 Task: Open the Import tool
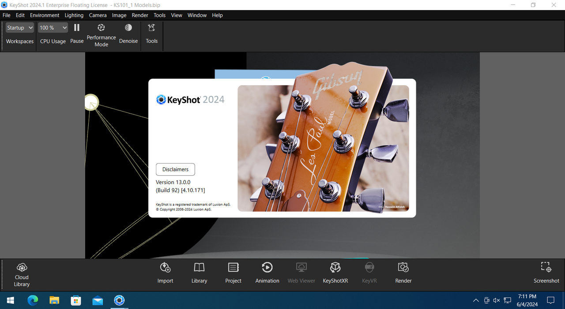click(x=165, y=273)
